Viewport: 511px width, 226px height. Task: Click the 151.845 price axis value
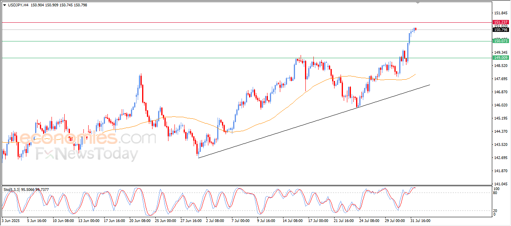coord(501,13)
